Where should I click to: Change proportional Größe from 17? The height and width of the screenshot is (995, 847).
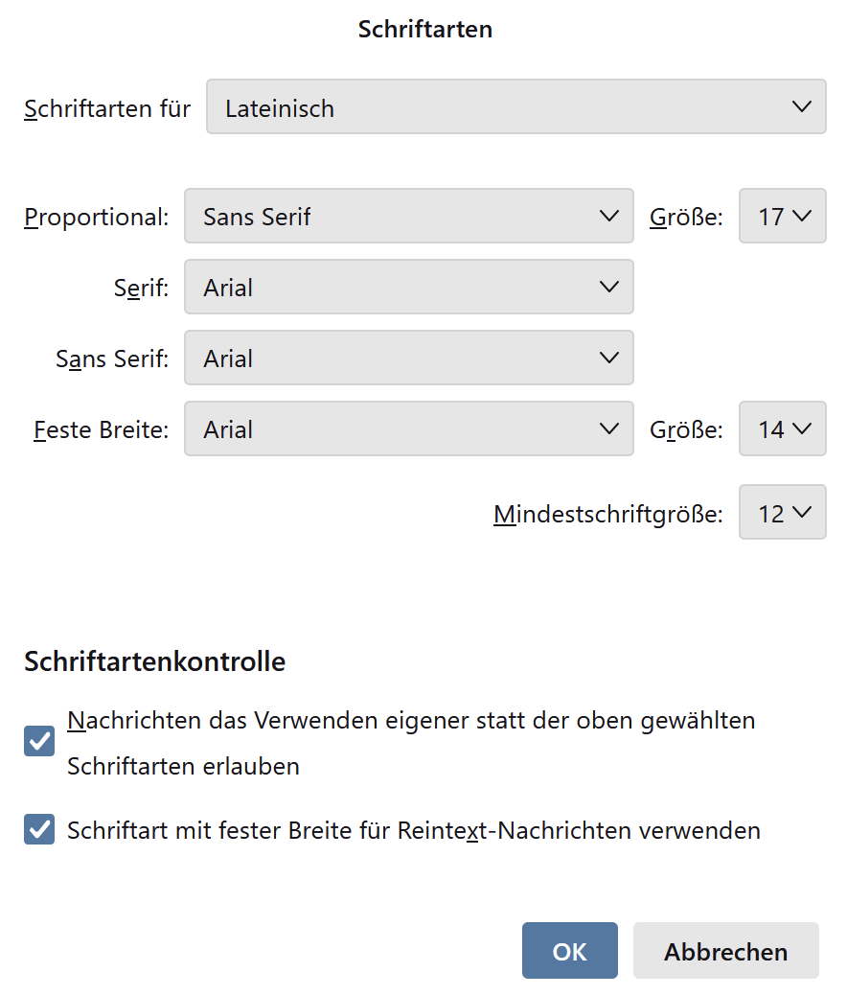pos(782,217)
